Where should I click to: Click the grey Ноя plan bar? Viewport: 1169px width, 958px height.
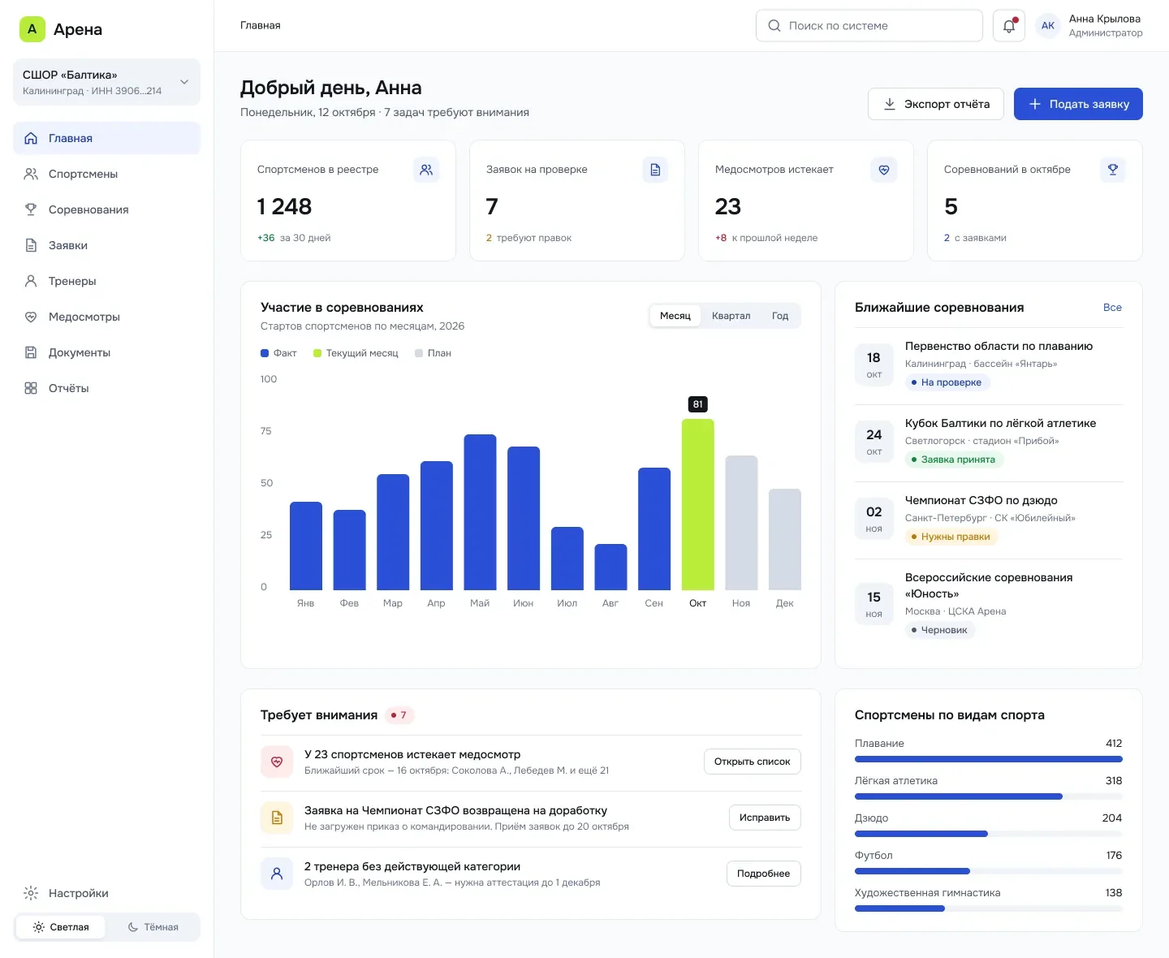point(741,523)
